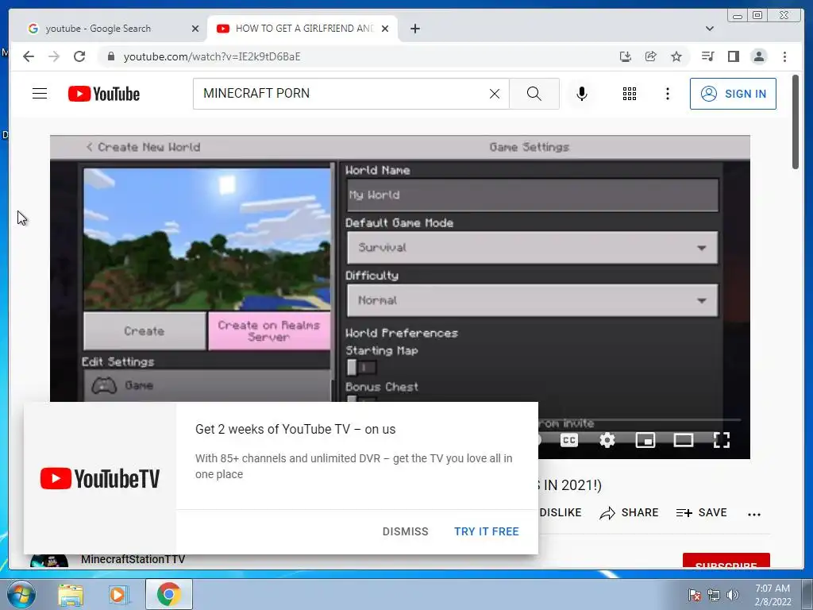
Task: Open Action Center flag tray icon
Action: (694, 595)
